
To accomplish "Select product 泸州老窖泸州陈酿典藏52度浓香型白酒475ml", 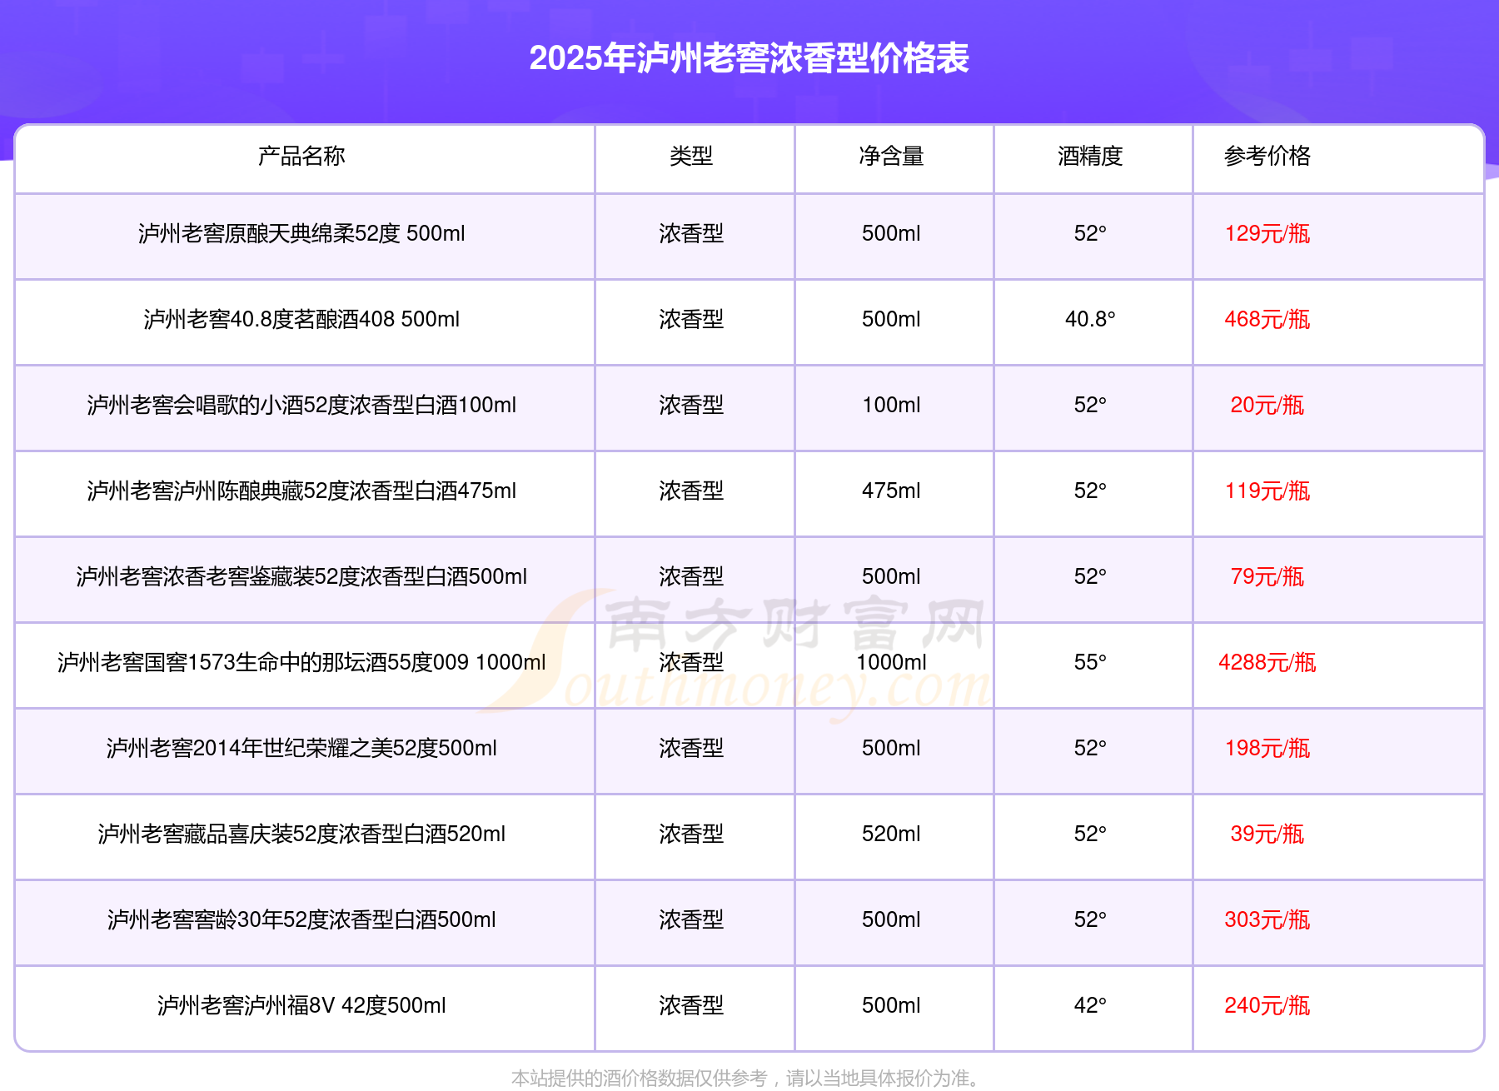I will pos(301,491).
